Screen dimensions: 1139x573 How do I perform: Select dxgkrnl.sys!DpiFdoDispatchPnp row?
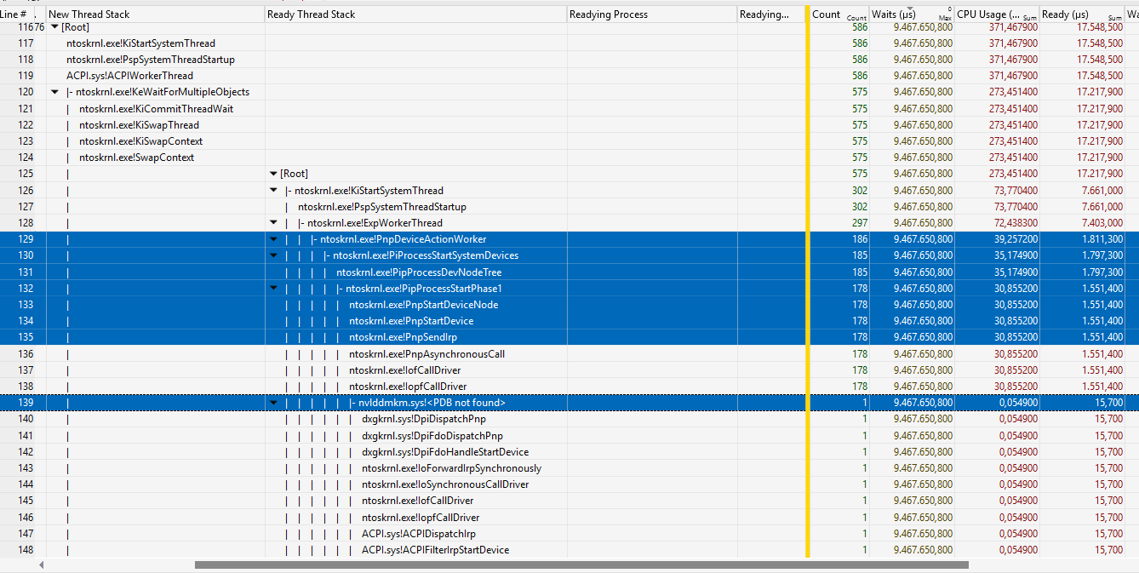point(432,436)
